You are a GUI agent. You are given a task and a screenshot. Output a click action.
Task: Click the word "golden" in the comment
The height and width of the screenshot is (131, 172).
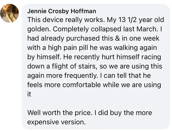[39, 29]
